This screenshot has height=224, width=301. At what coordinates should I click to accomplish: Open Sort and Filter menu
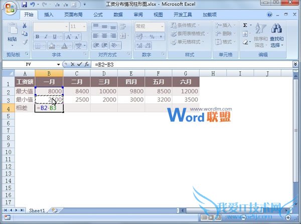coord(261,35)
